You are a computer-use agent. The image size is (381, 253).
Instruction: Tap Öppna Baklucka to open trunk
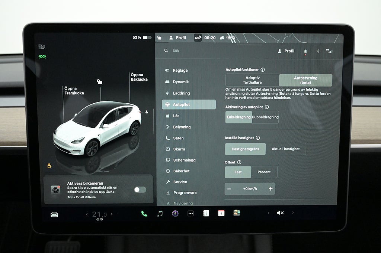point(139,77)
